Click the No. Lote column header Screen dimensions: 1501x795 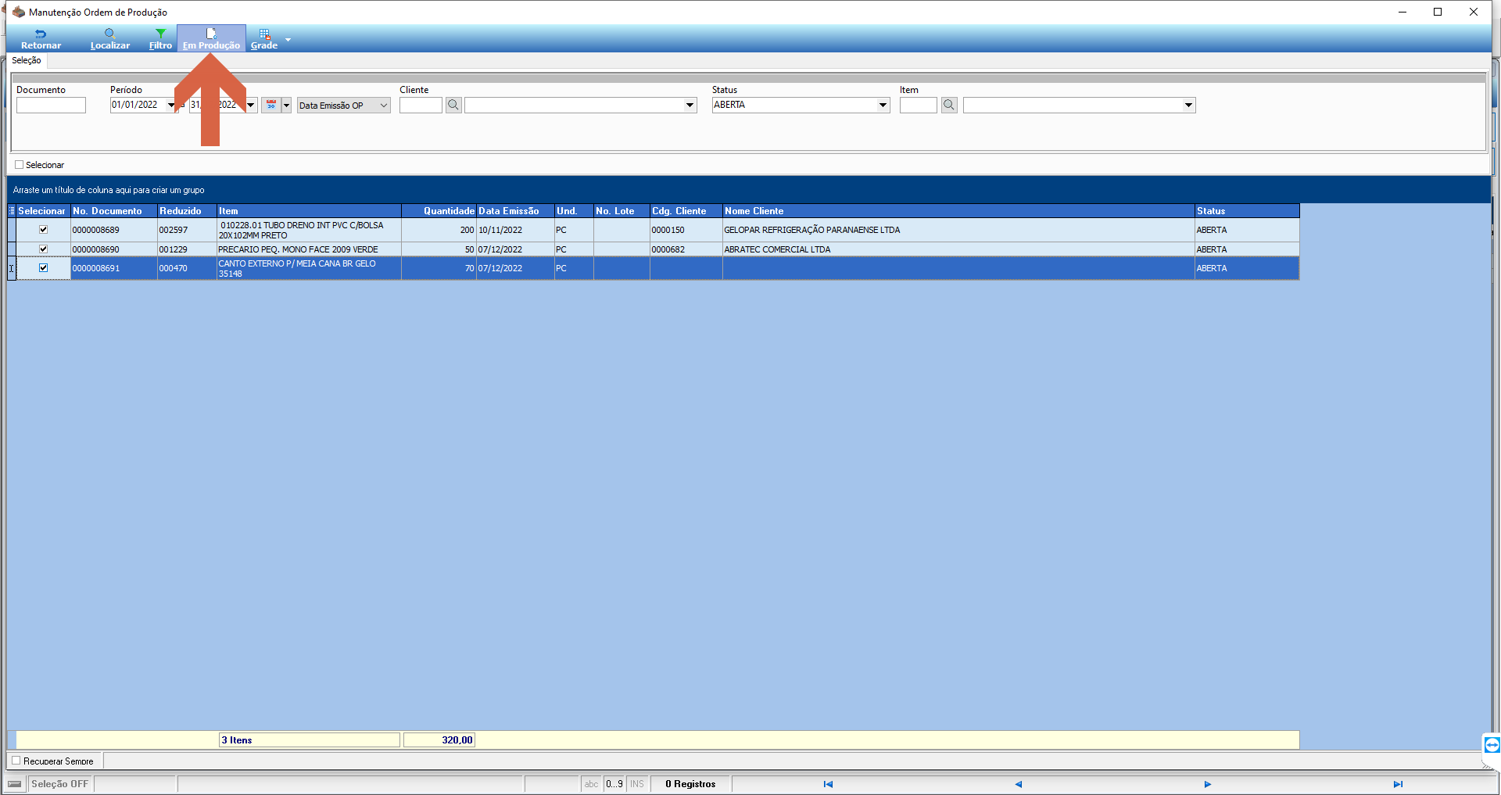point(622,211)
